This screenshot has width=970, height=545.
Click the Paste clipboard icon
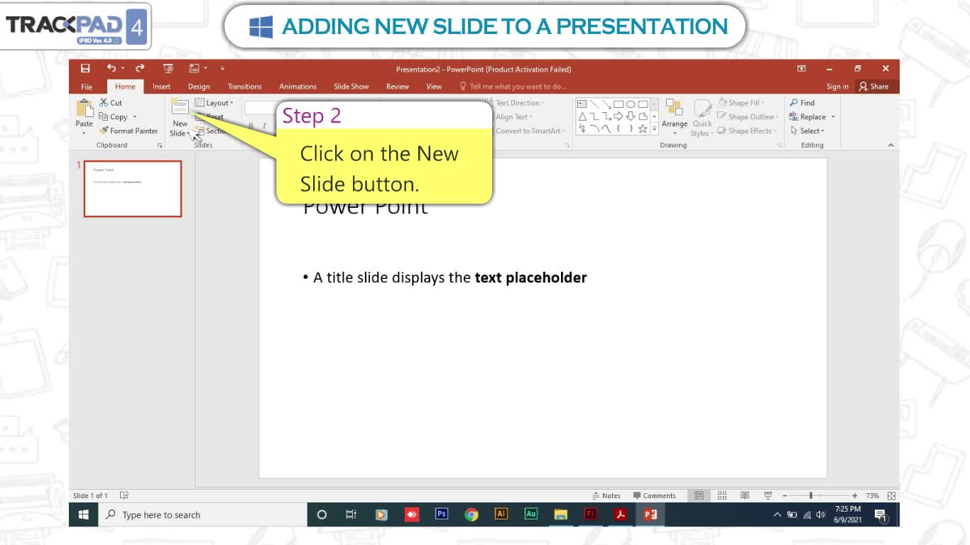click(85, 109)
